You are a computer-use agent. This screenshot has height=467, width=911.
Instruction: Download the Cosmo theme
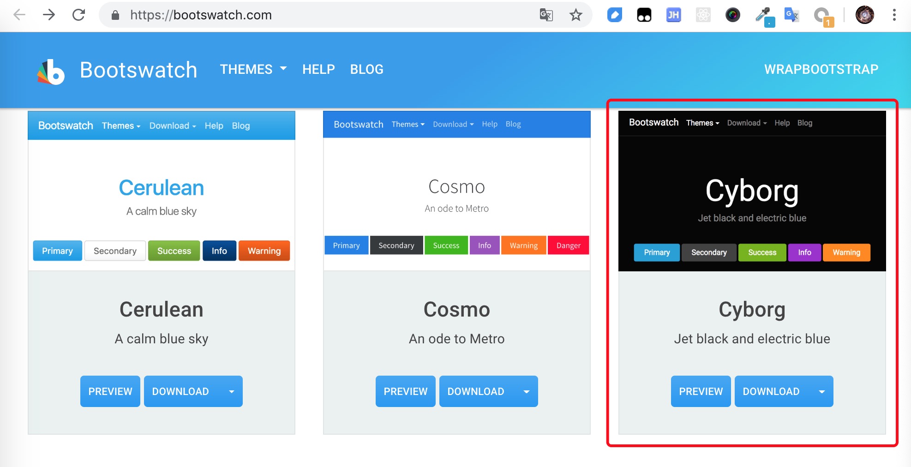(476, 391)
